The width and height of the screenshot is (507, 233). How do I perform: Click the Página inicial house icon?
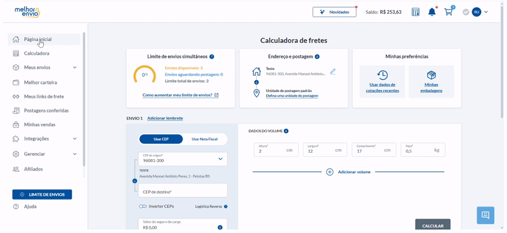pos(15,39)
